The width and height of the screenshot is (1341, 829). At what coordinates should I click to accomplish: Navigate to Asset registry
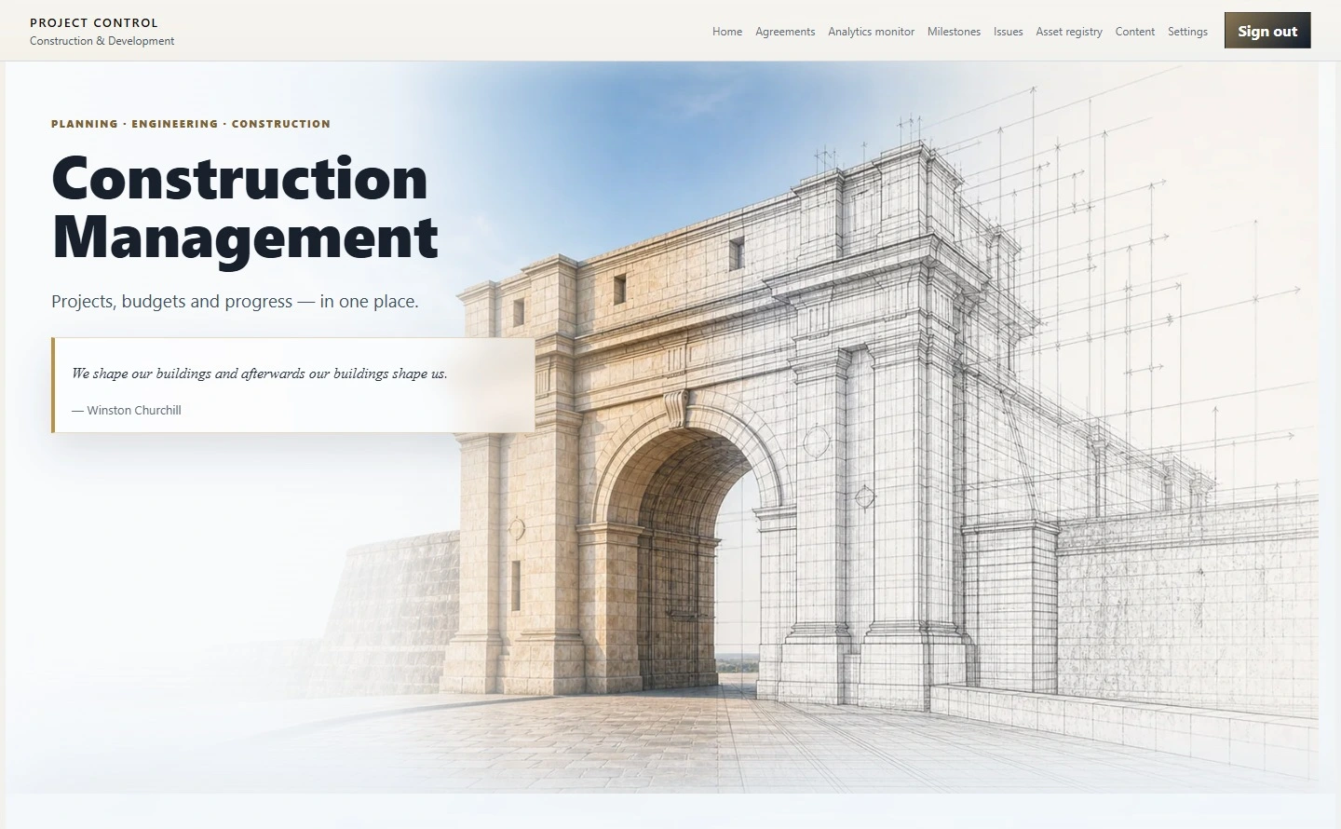click(x=1069, y=32)
